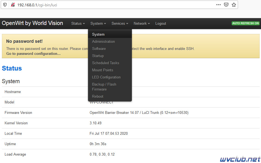Select Mount Points in the menu
The width and height of the screenshot is (261, 163).
point(110,70)
